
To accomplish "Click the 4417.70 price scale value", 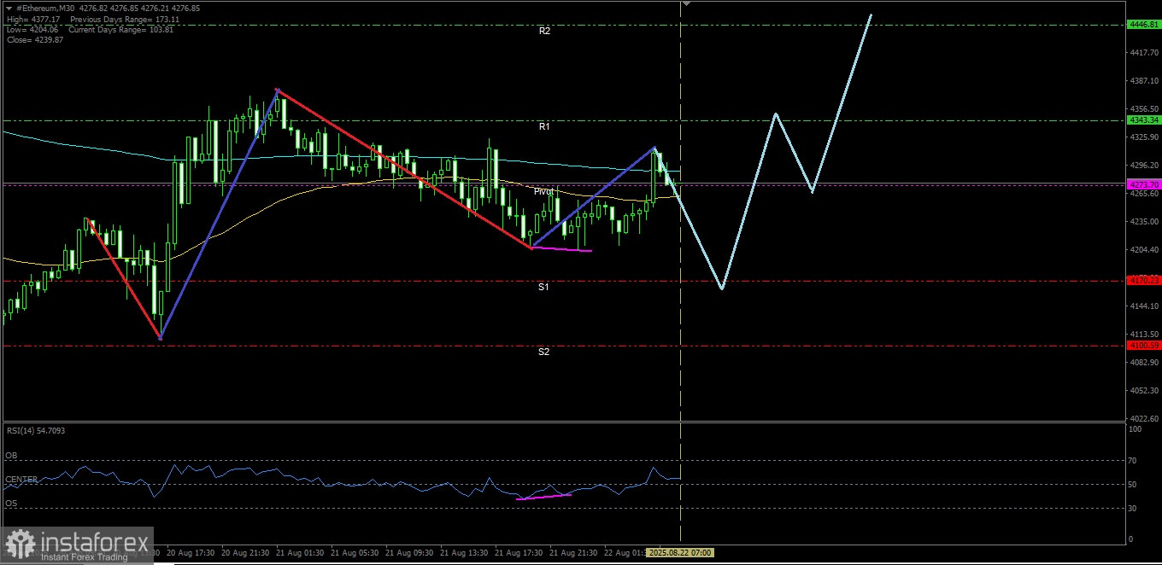I will click(1143, 53).
